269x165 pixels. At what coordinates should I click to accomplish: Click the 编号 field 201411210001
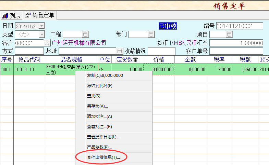coord(240,26)
